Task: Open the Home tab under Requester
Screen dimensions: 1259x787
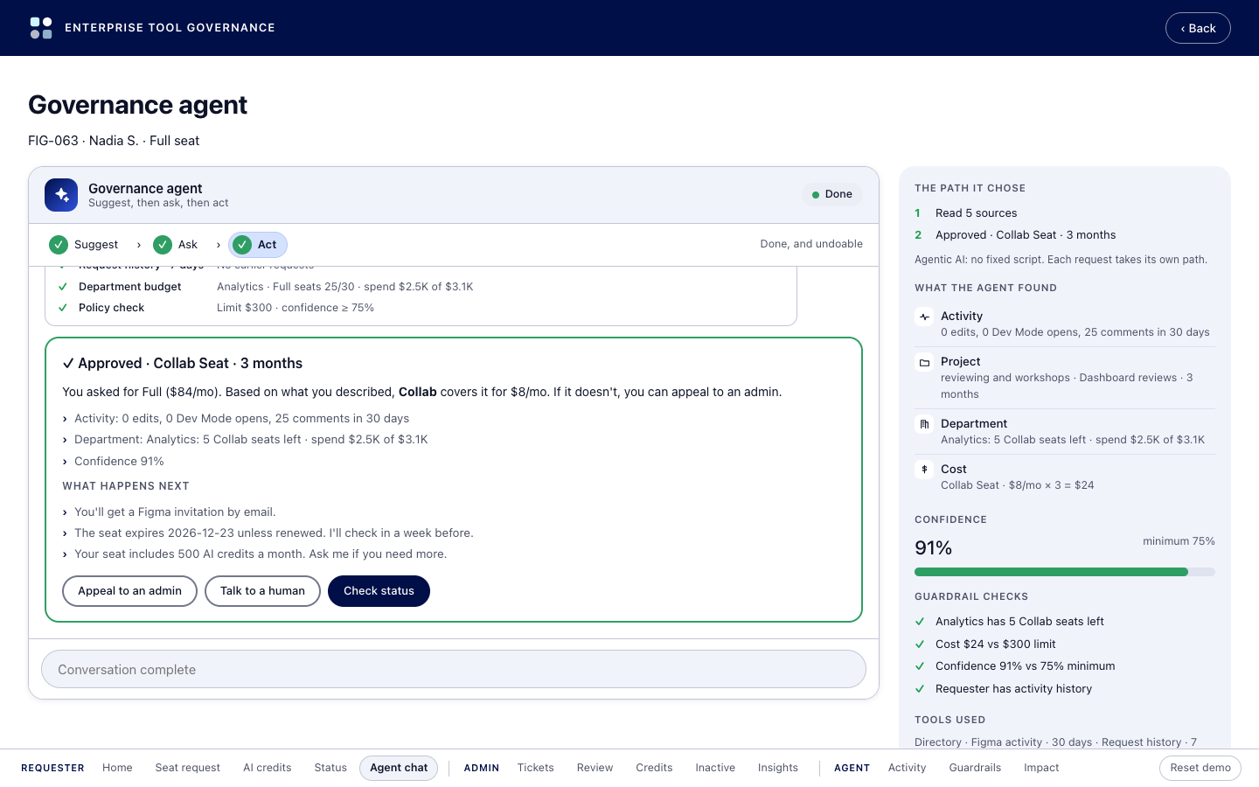Action: (117, 768)
